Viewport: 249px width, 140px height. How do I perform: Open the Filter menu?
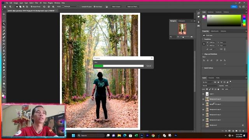coord(37,3)
